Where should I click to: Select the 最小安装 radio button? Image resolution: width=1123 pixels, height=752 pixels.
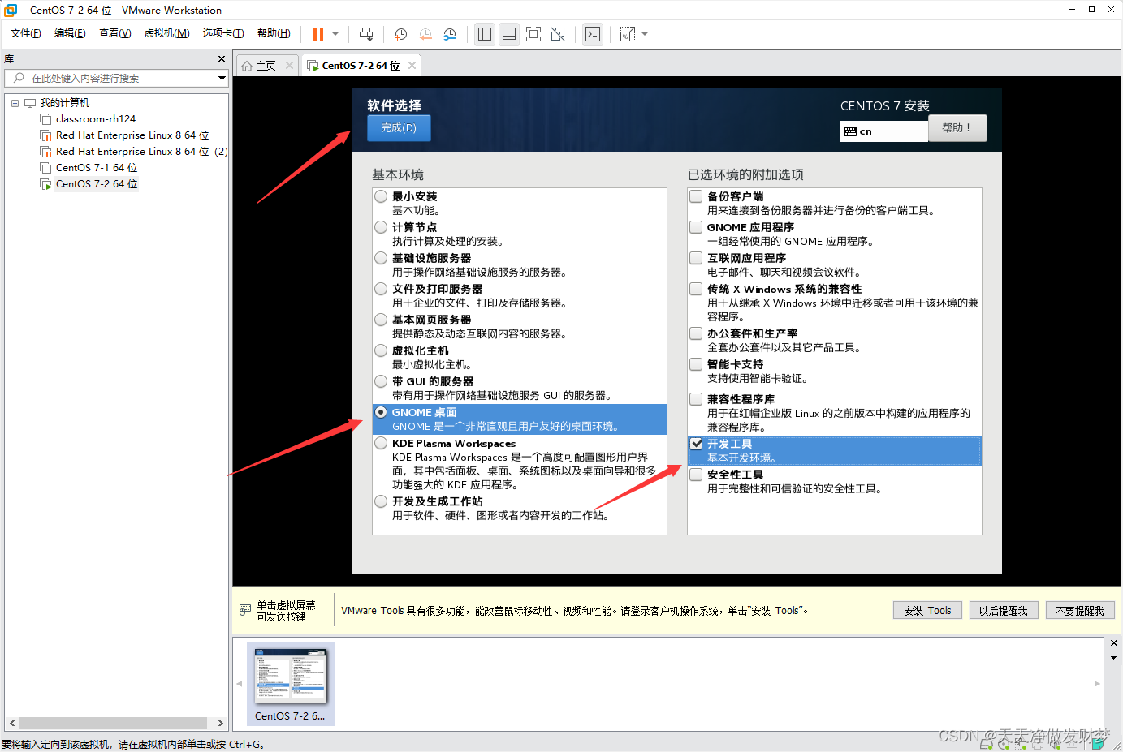point(381,196)
